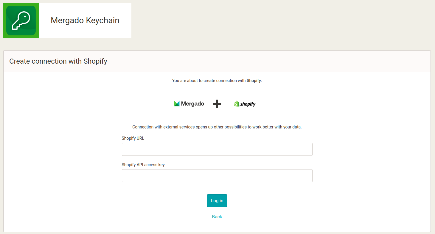
Task: Click the Mergado Keychain key icon
Action: coord(21,21)
